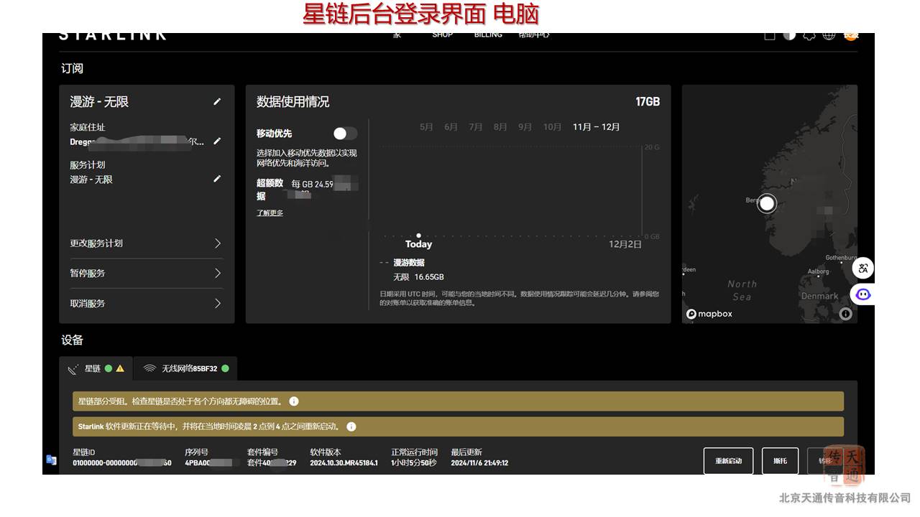This screenshot has height=517, width=920.
Task: Click the 漫游数据 chart legend entry
Action: click(408, 263)
